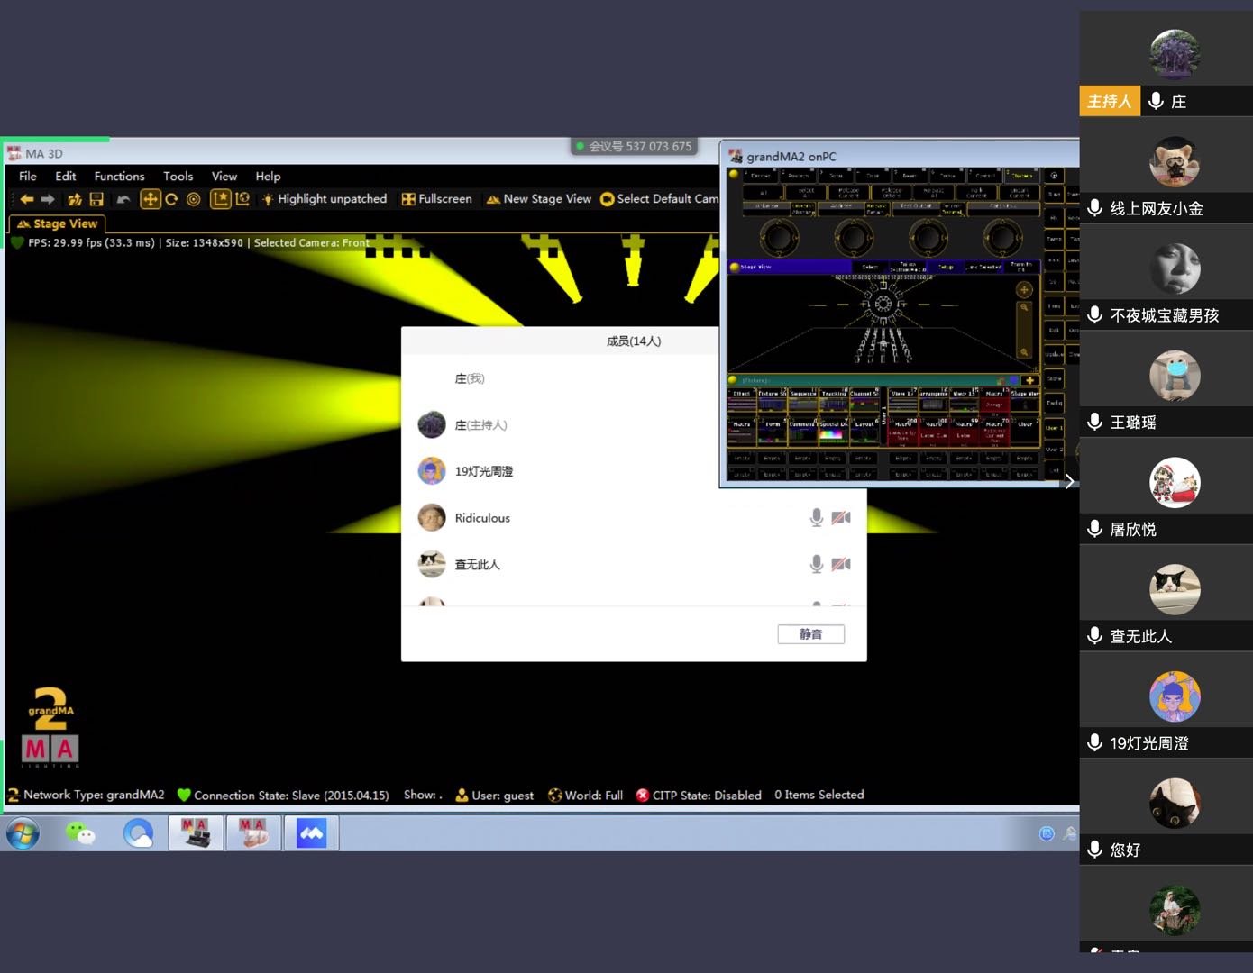
Task: Open the MA 3D taskbar icon
Action: click(253, 833)
